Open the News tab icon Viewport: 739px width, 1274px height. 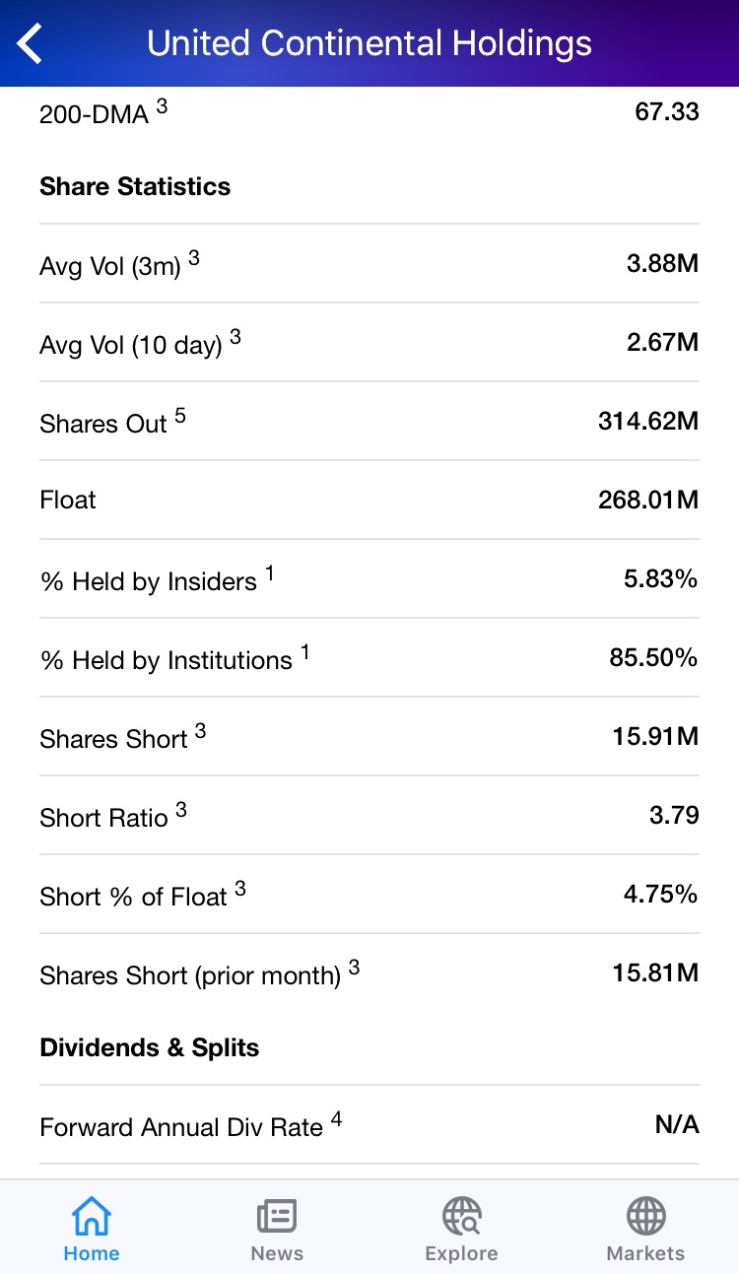(x=276, y=1215)
